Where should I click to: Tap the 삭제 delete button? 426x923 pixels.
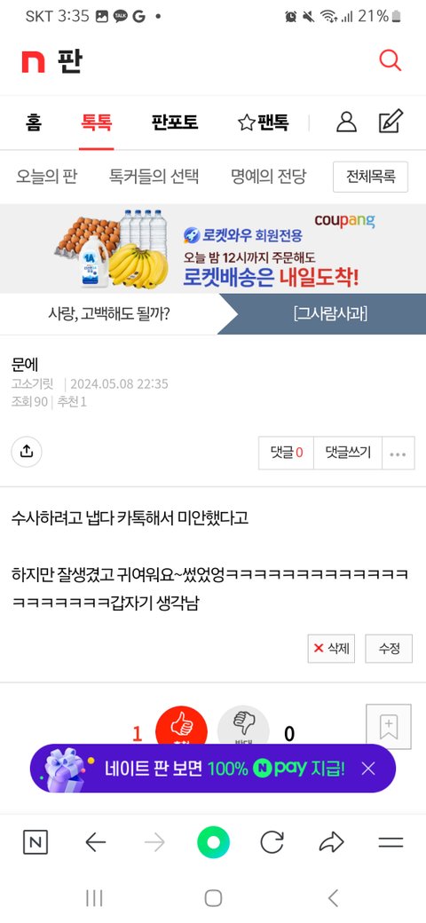pos(331,649)
